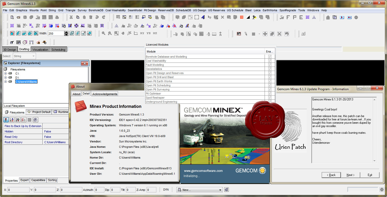Toggle the Open Pit Scheduling checkbox
Screen dimensions: 387x197
270,85
